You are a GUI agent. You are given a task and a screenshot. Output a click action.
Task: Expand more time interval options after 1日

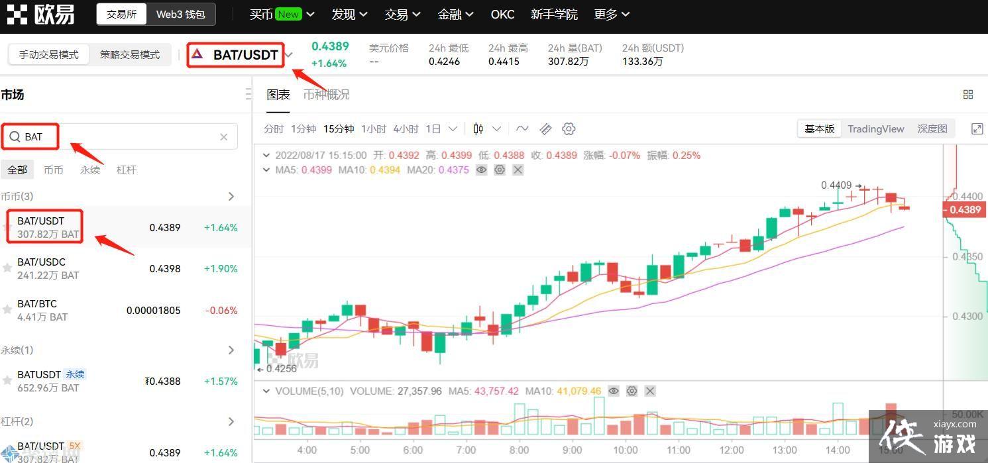tap(453, 129)
